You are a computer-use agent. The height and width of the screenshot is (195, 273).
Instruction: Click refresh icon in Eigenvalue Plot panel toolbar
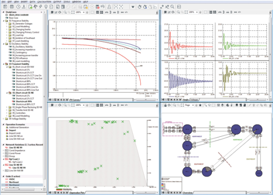[x=60, y=105]
